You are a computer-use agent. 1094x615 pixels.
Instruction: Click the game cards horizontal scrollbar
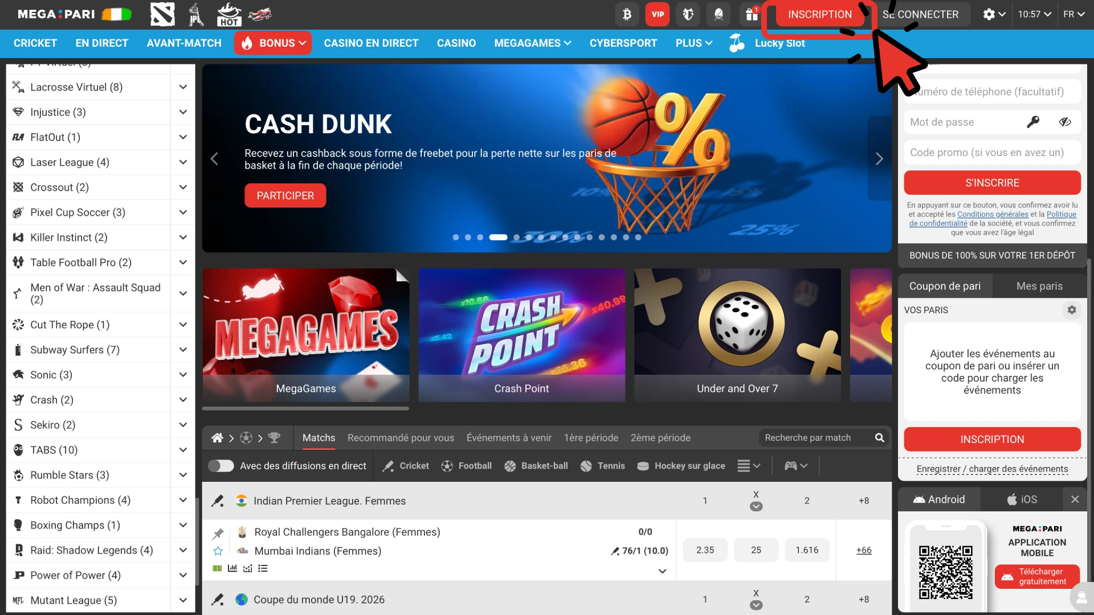tap(305, 408)
